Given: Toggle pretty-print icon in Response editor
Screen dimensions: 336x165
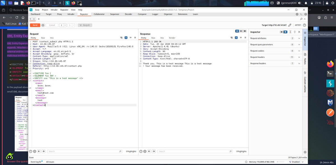Looking at the screenshot, I should point(236,38).
